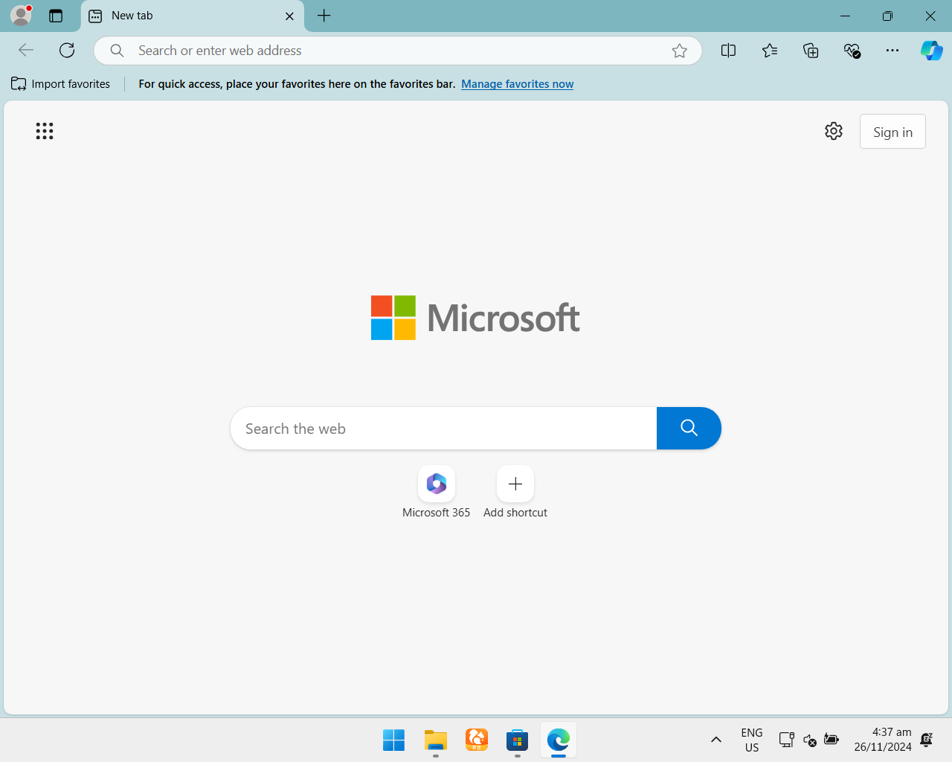Open Windows Start menu
Viewport: 952px width, 762px height.
click(x=393, y=740)
